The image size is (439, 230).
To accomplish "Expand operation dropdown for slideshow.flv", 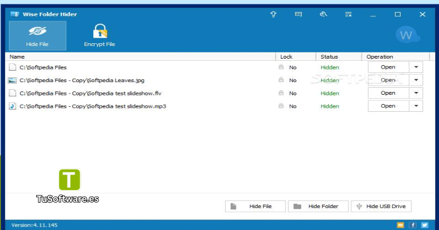I will [x=416, y=93].
